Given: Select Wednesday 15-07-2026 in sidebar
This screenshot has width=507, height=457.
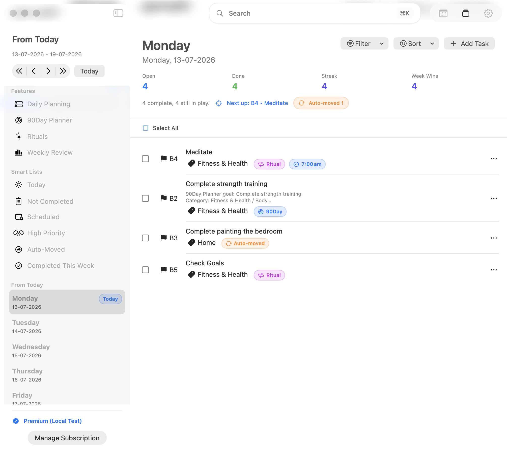Looking at the screenshot, I should [x=67, y=351].
